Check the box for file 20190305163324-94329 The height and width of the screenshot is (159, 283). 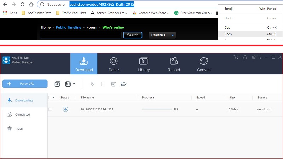coord(50,109)
